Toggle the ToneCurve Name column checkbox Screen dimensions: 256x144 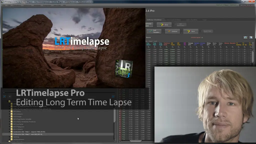pos(167,47)
